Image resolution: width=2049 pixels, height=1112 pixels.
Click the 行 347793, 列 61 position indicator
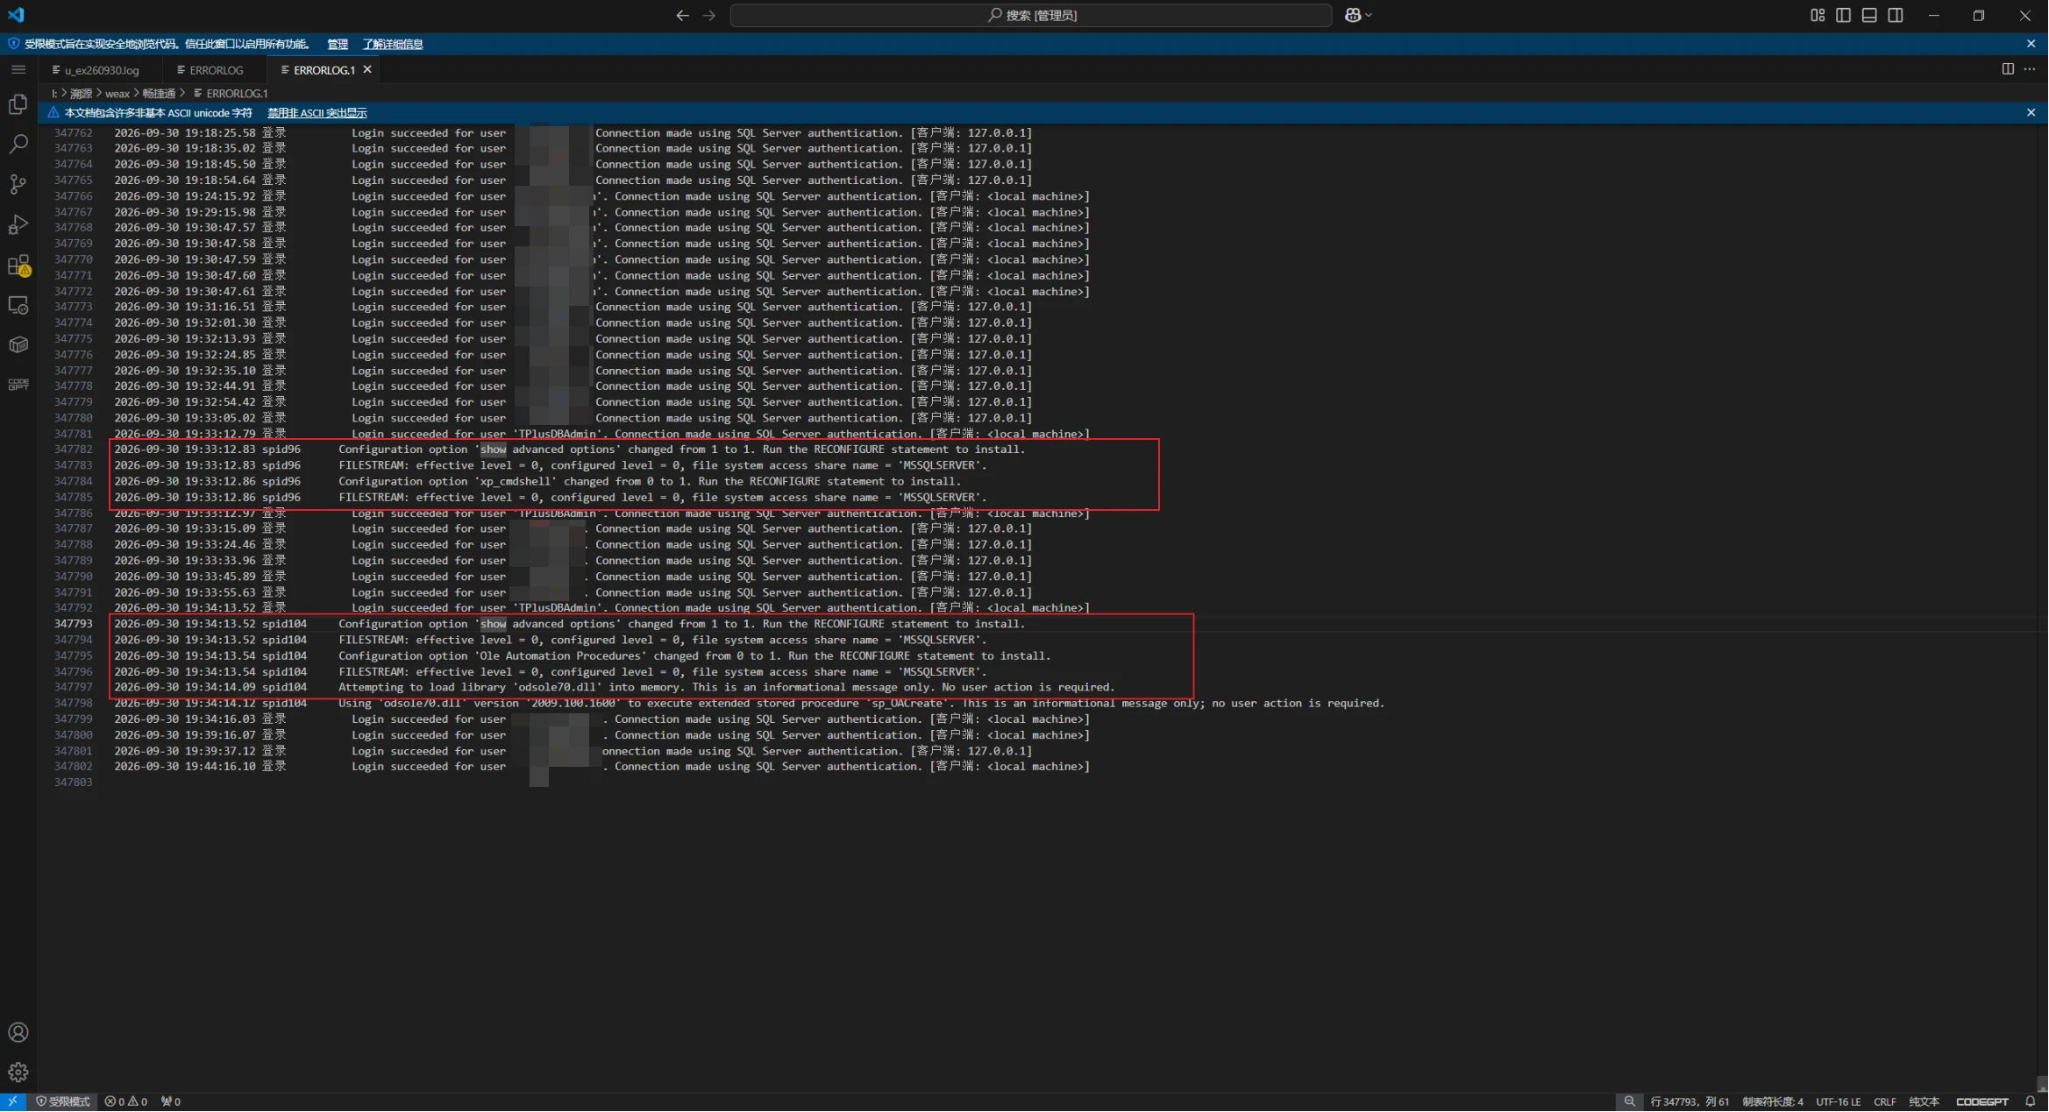(1690, 1102)
